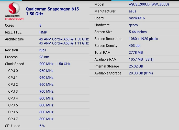Select the Manufacturer value asus
Viewport: 179px width, 130px height.
132,11
